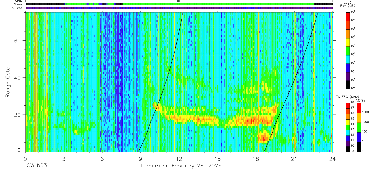Screen dimensions: 374x172
Task: Click the purple TX Freq indicator strip above plot
Action: pyautogui.click(x=179, y=8)
